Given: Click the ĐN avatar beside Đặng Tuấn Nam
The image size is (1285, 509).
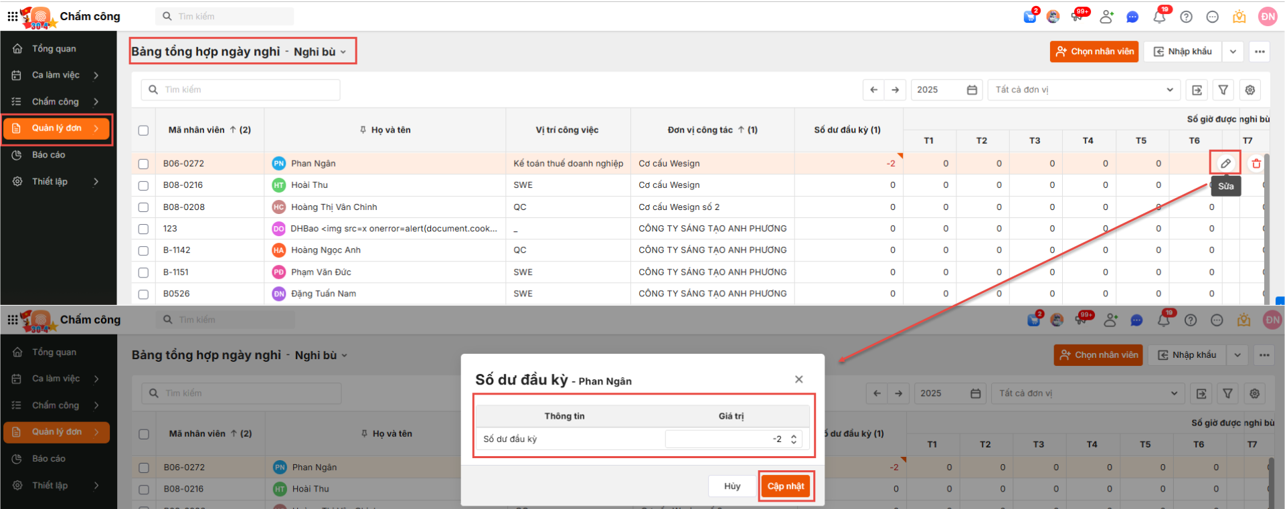Looking at the screenshot, I should click(278, 294).
